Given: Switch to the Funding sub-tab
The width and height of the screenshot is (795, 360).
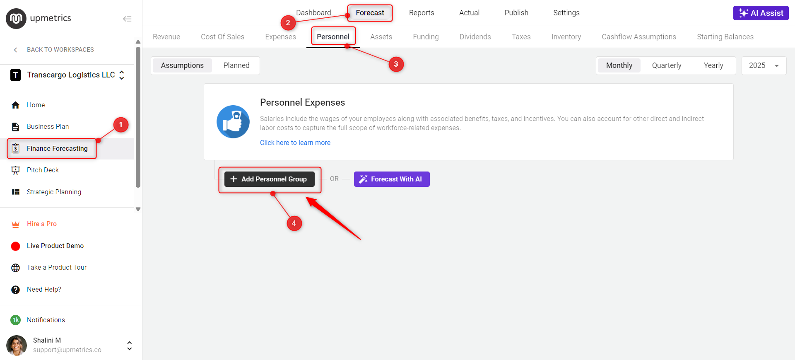Looking at the screenshot, I should 426,37.
